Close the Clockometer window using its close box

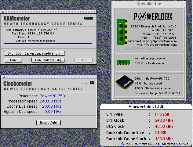(4, 77)
